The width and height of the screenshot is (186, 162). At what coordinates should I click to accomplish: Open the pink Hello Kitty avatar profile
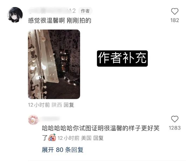pos(33,120)
